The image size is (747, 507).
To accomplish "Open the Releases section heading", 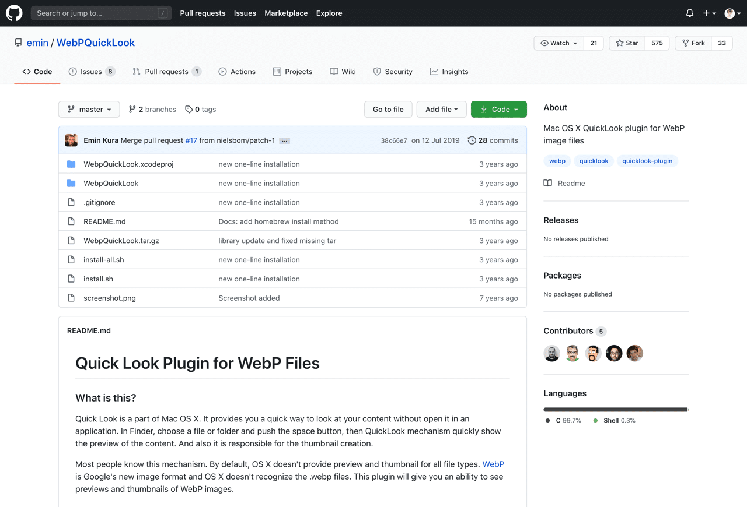I will (x=561, y=220).
